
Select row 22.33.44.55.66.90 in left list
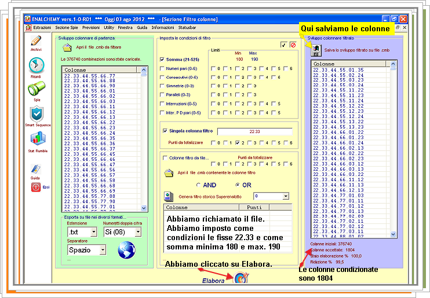pyautogui.click(x=90, y=86)
